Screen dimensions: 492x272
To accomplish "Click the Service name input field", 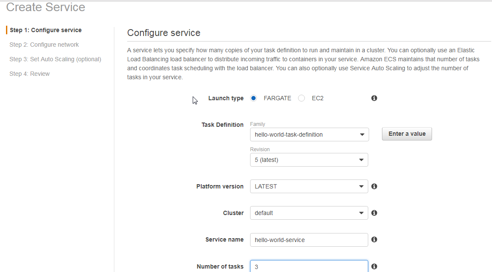I will [x=309, y=240].
